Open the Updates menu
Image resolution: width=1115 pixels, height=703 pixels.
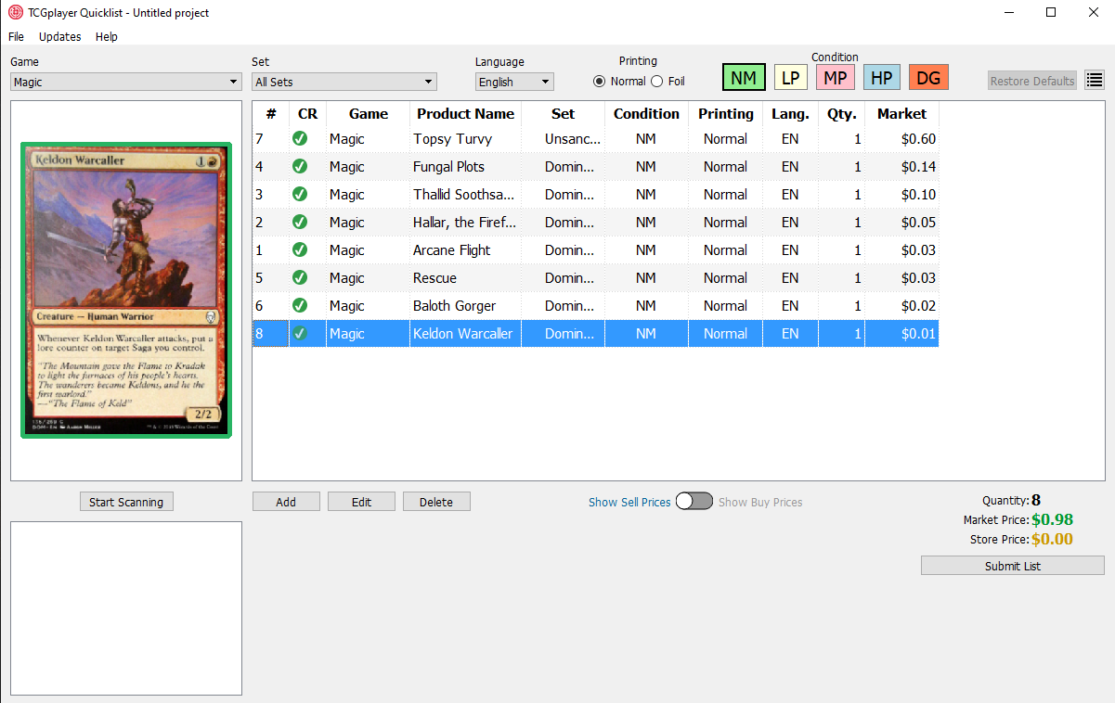tap(60, 37)
